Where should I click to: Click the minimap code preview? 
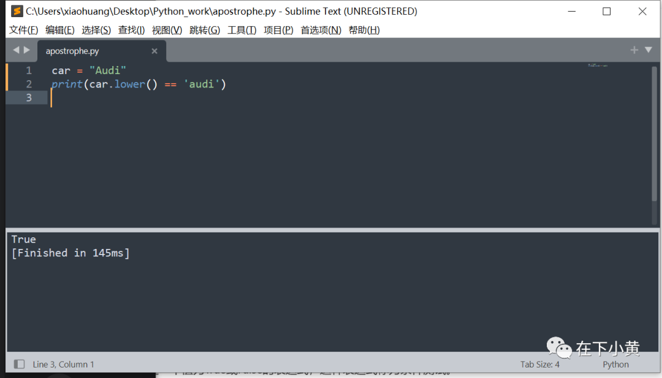[x=598, y=65]
